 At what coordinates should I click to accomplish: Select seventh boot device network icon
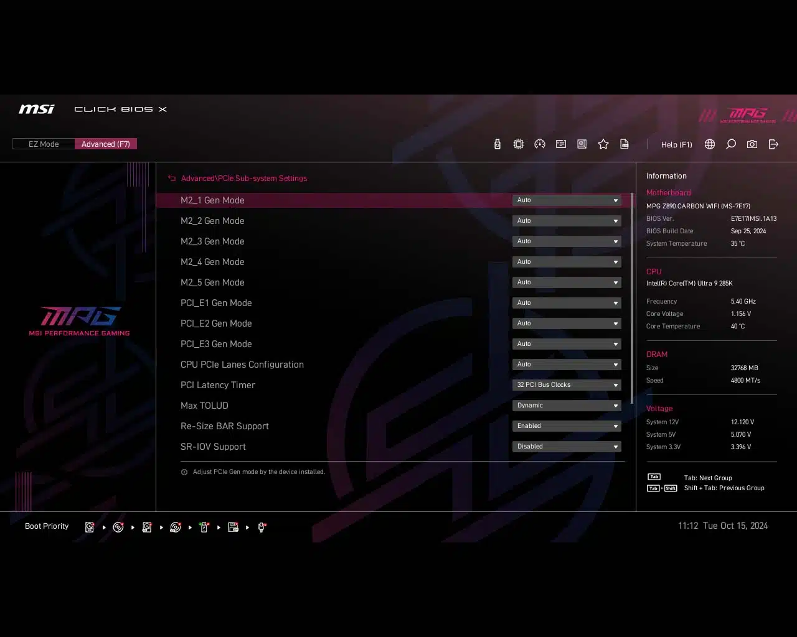coord(262,527)
